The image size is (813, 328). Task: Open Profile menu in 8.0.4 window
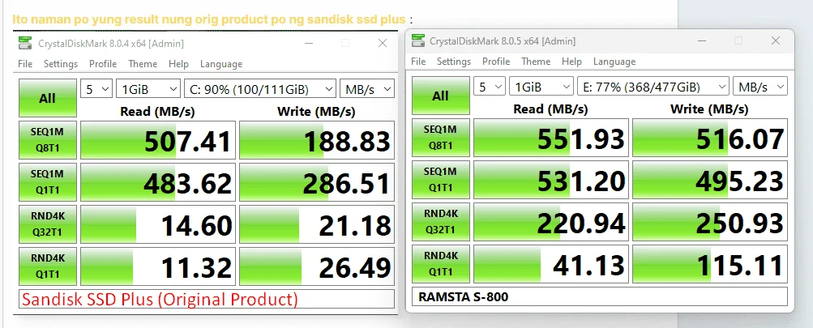[x=103, y=64]
